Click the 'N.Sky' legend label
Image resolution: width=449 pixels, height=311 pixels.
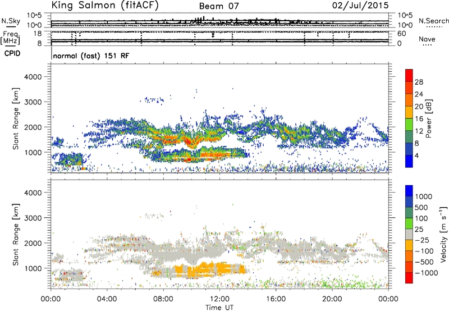point(11,21)
